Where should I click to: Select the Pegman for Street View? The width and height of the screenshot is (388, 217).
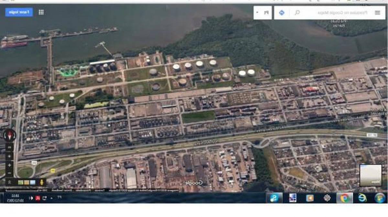click(42, 182)
